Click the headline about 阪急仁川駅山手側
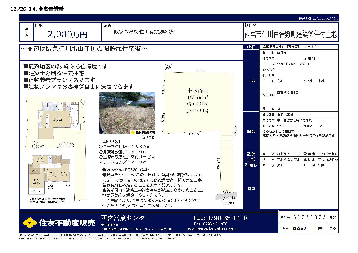 click(85, 49)
